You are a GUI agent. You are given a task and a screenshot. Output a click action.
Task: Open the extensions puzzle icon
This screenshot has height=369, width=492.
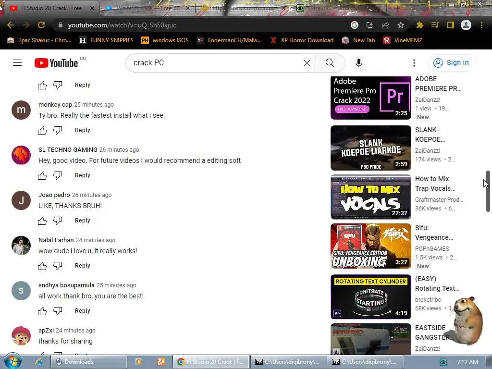coord(419,25)
